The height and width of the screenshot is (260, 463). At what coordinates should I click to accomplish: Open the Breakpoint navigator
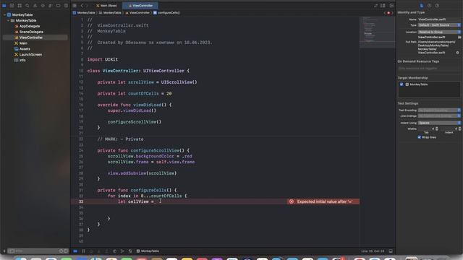(58, 6)
